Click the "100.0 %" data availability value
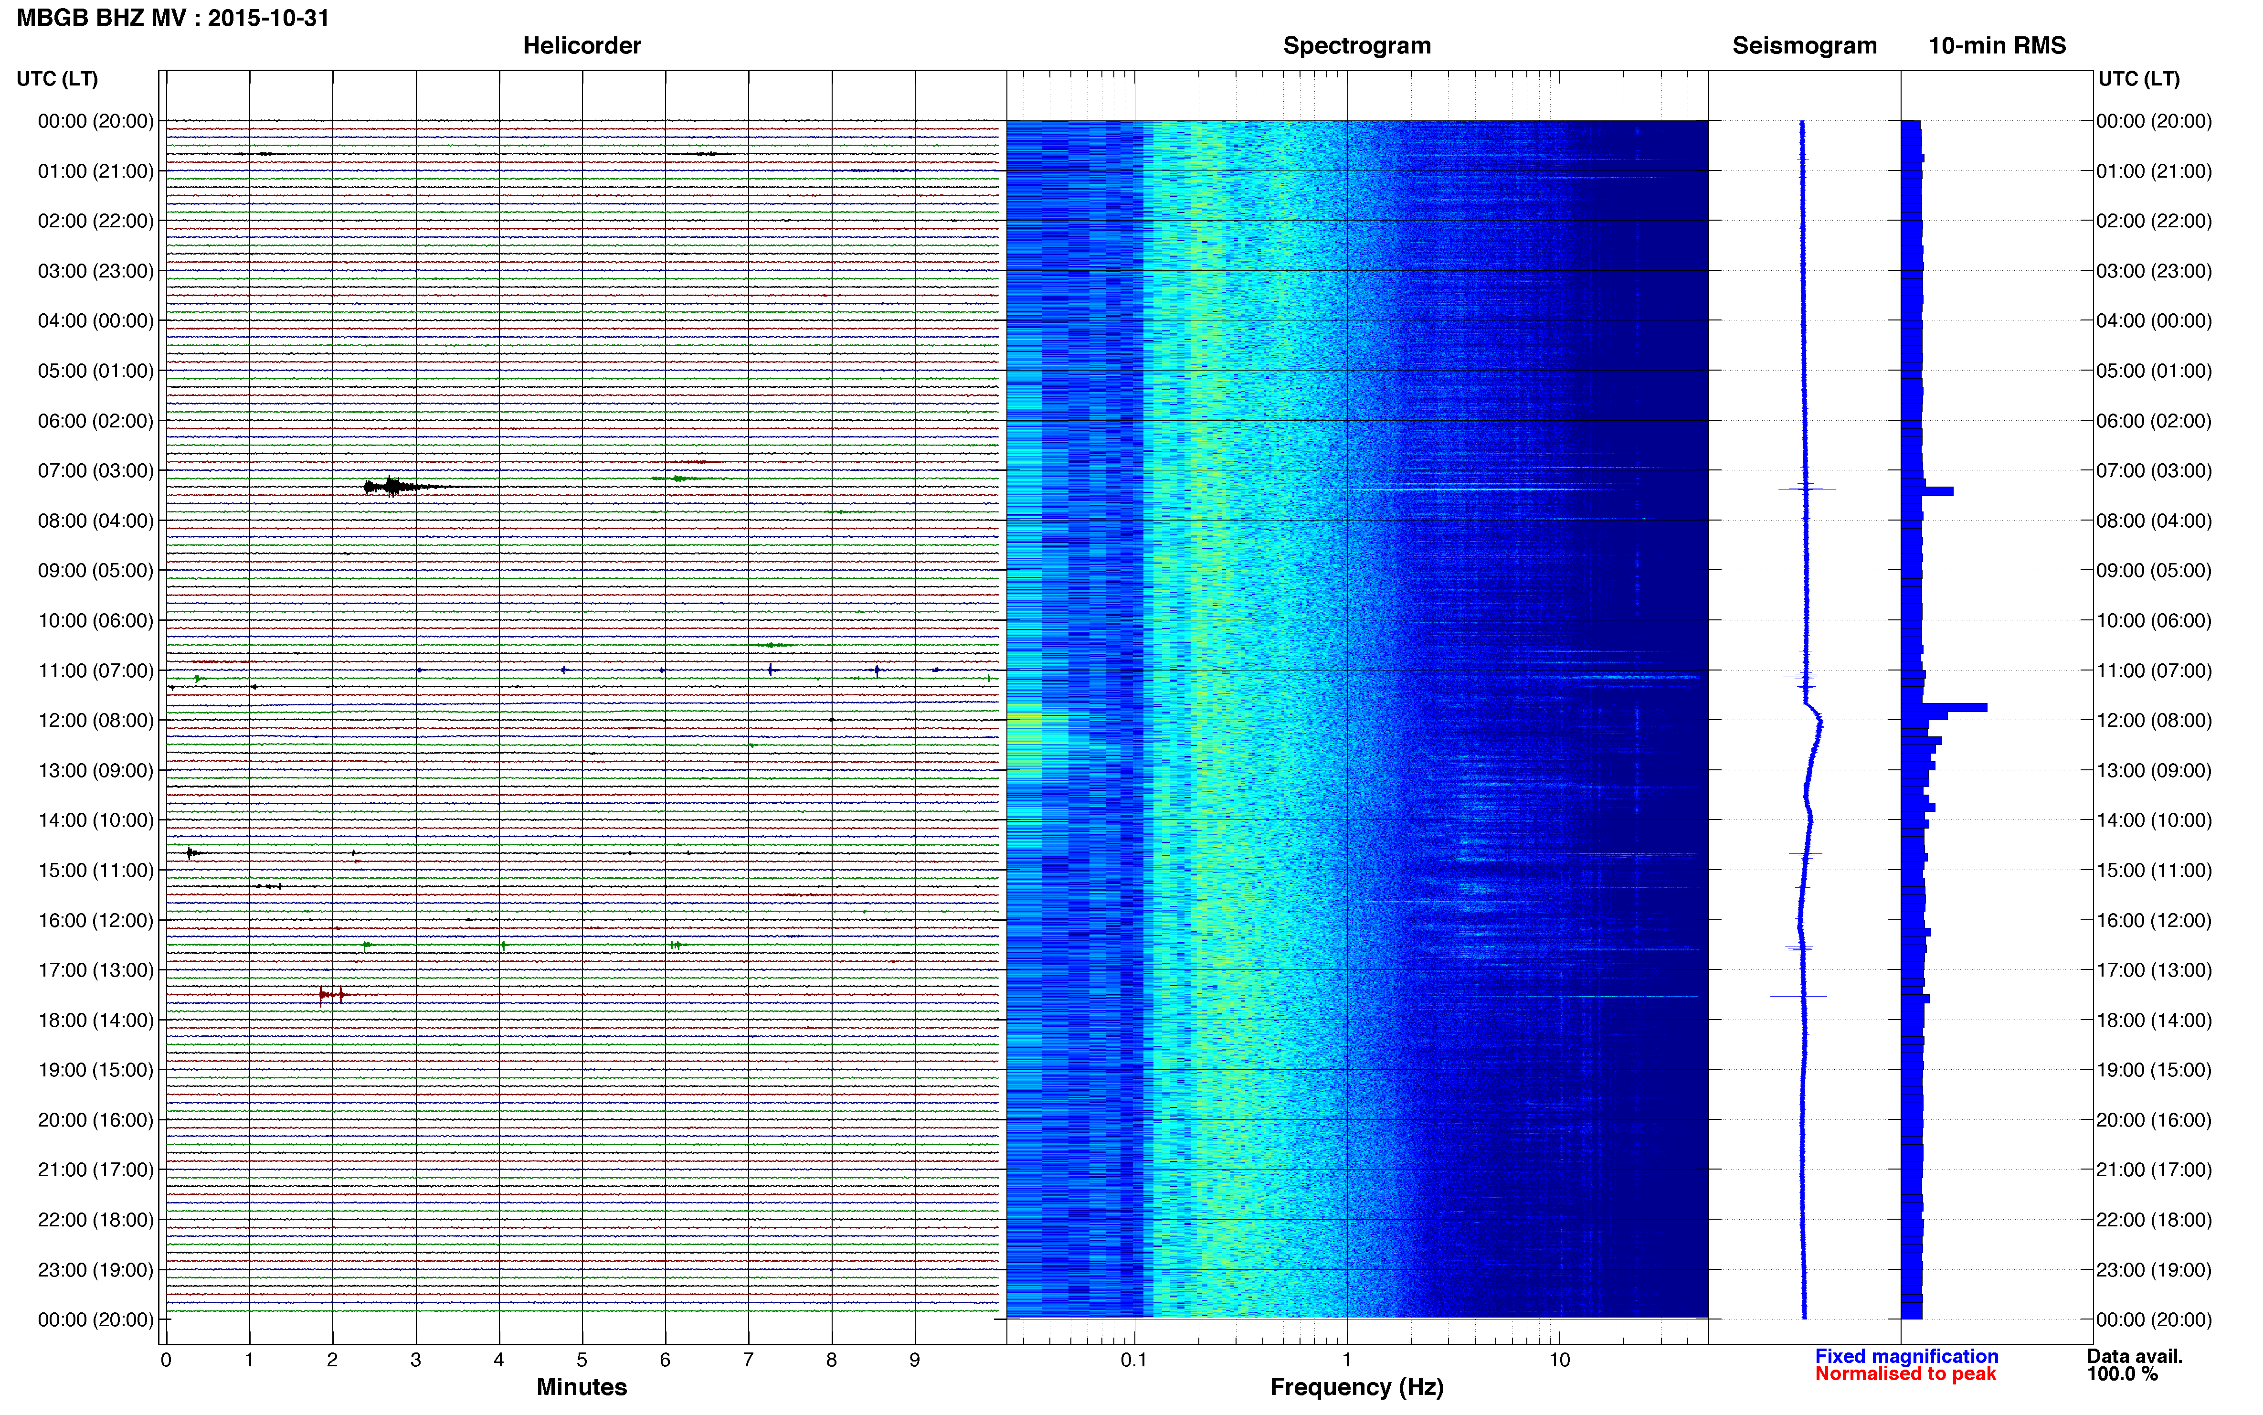 coord(2123,1374)
